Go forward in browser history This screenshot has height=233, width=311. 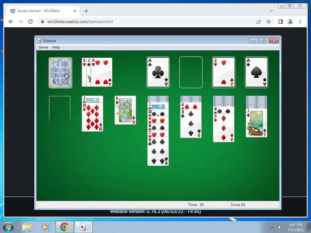pyautogui.click(x=21, y=22)
